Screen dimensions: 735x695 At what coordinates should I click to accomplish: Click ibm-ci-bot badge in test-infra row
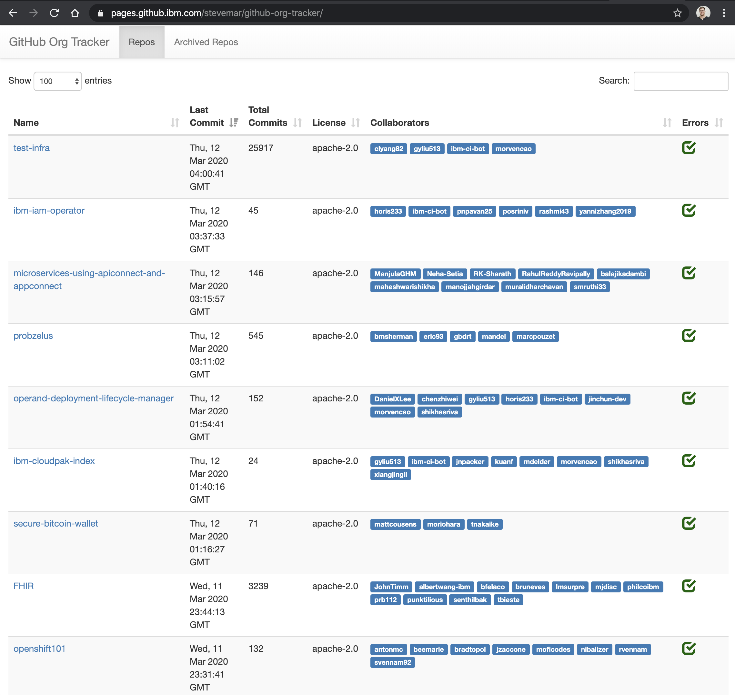[468, 148]
